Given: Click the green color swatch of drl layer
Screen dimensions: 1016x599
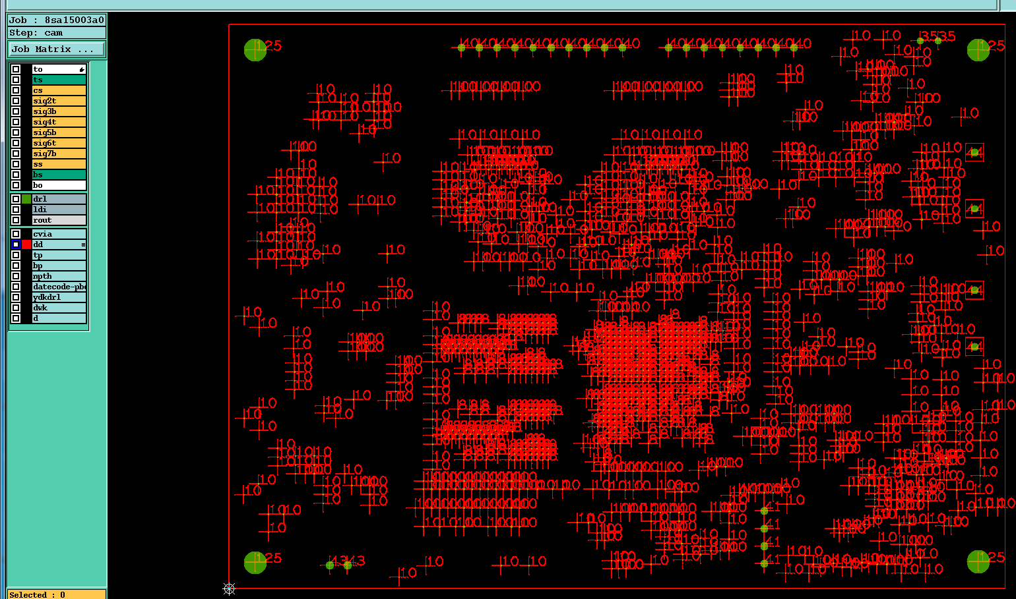Looking at the screenshot, I should [x=26, y=199].
